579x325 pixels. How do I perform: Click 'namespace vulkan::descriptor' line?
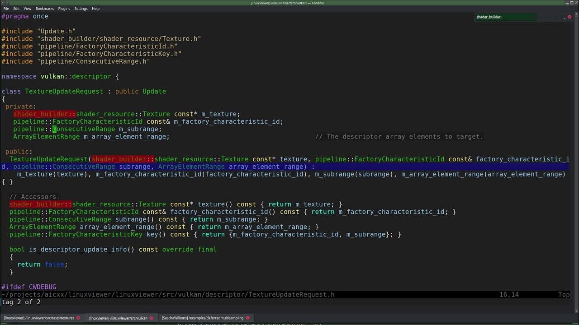click(60, 76)
